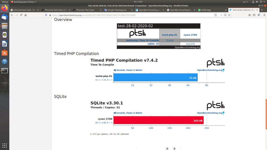
Task: Open the Firefox home page icon
Action: click(26, 15)
